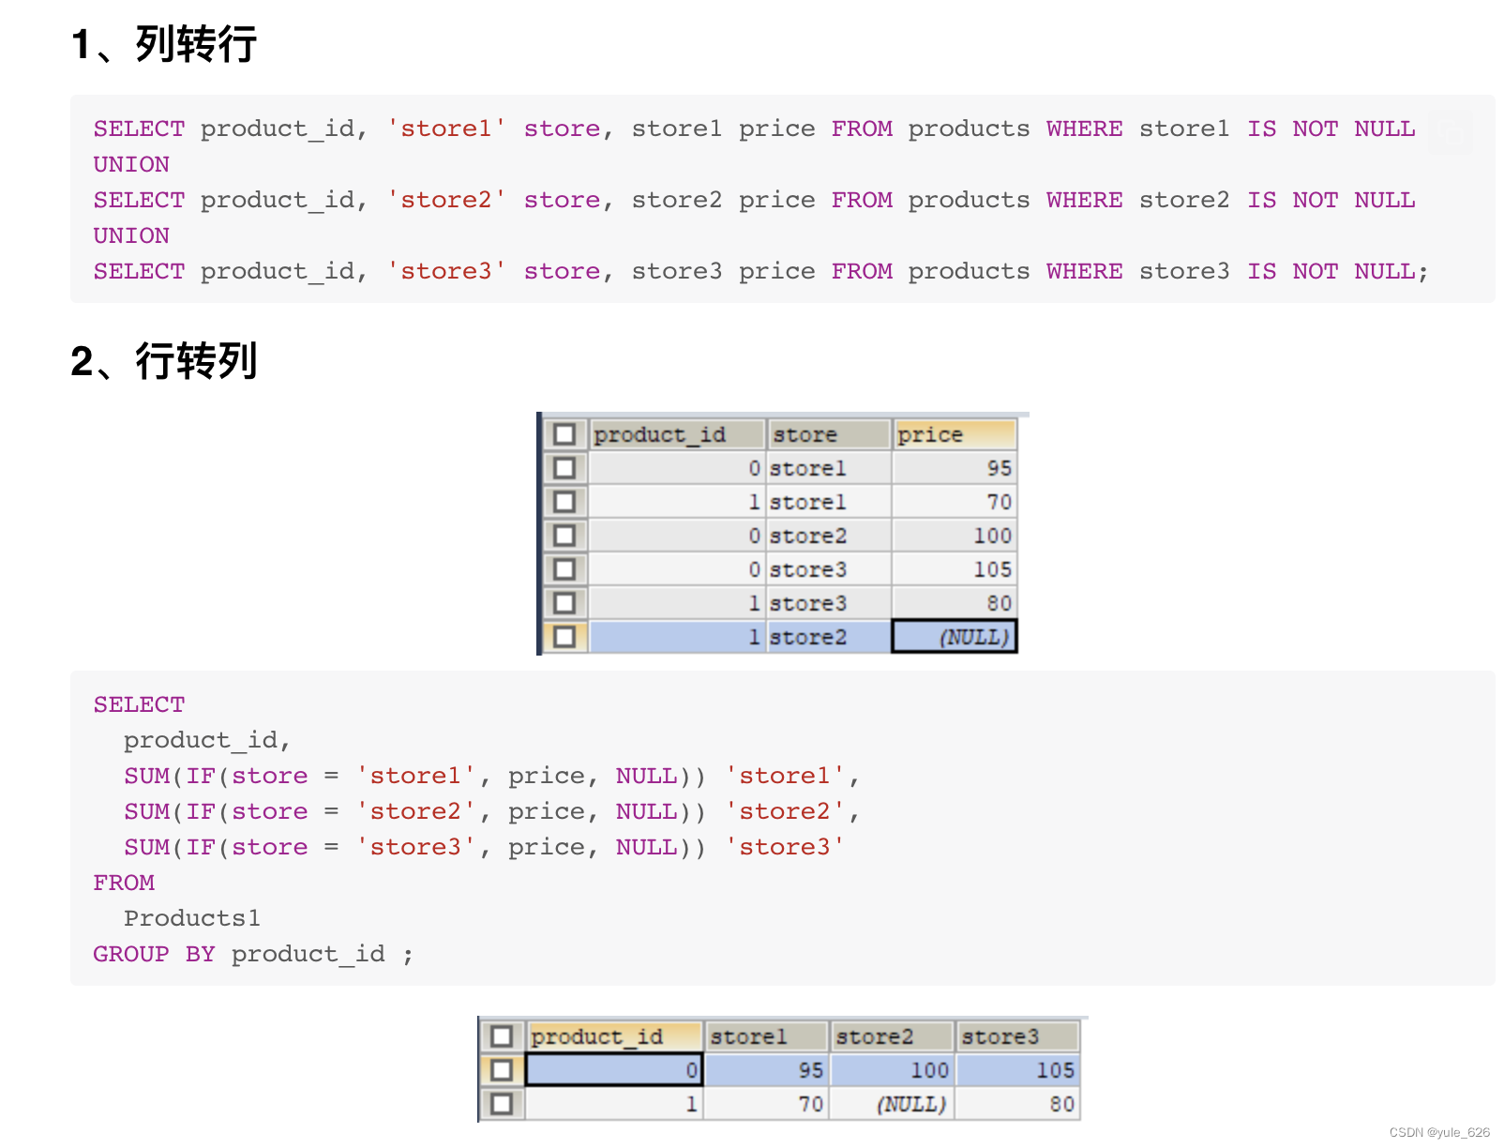
Task: Select the highlighted (NULL) price cell
Action: (x=955, y=637)
